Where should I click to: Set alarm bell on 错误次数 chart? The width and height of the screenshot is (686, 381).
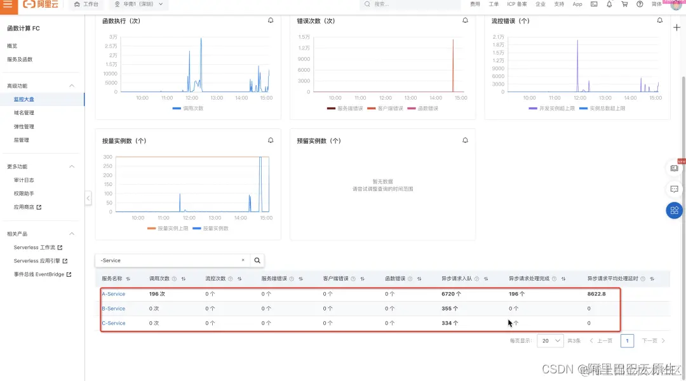[465, 20]
